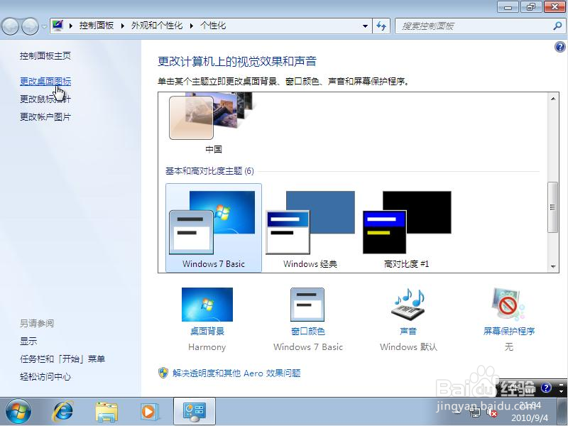Expand the arrow after 控制面板
Image resolution: width=568 pixels, height=426 pixels.
point(122,26)
